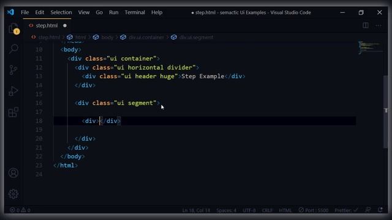This screenshot has width=392, height=220.
Task: Click opening <body> tag on line 10
Action: point(71,50)
